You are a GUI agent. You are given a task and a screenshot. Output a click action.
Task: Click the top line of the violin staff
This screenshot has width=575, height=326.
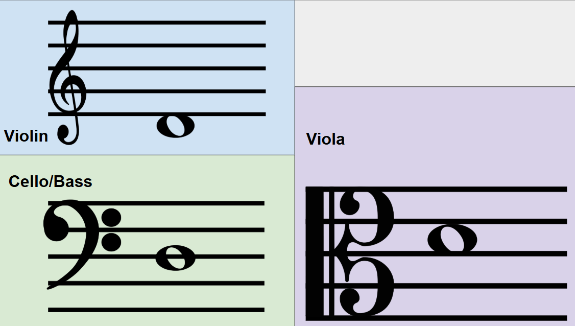(x=157, y=23)
